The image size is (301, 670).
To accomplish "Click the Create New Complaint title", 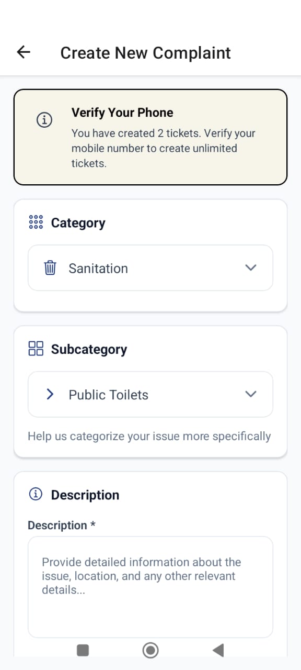I will [x=145, y=52].
